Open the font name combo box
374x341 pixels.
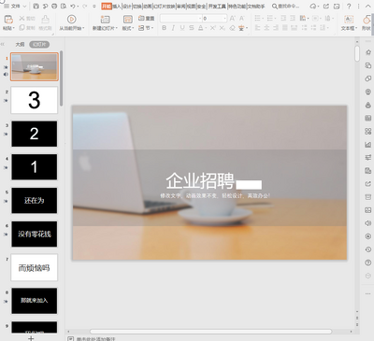[x=181, y=19]
